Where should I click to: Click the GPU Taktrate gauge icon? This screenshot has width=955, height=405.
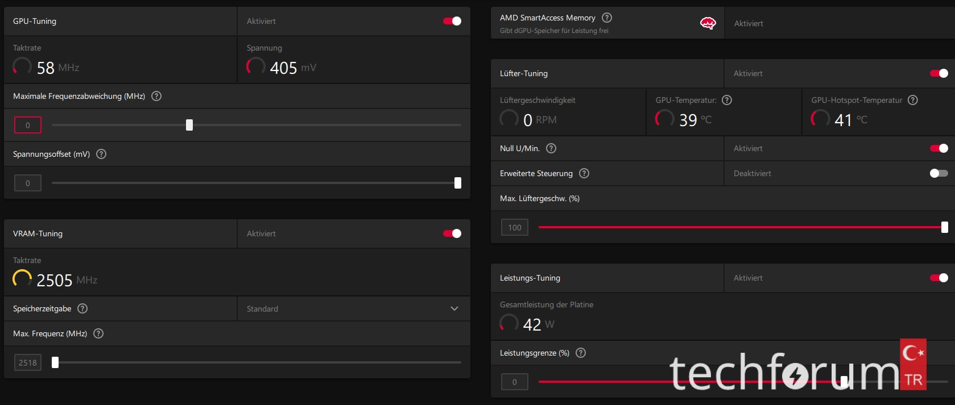pyautogui.click(x=22, y=66)
